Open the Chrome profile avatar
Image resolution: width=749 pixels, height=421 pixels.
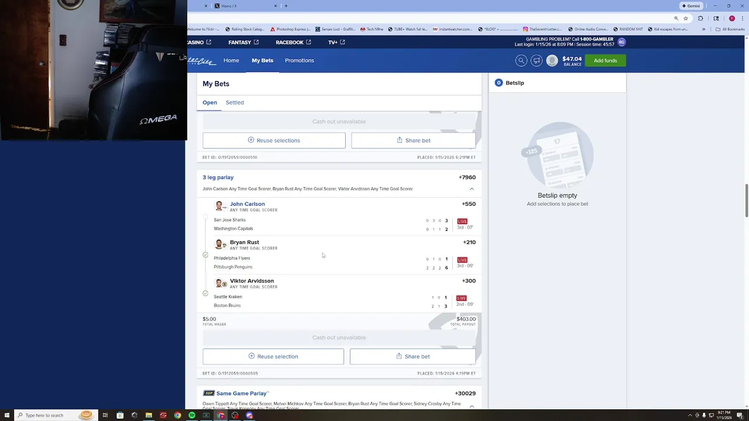[x=731, y=18]
